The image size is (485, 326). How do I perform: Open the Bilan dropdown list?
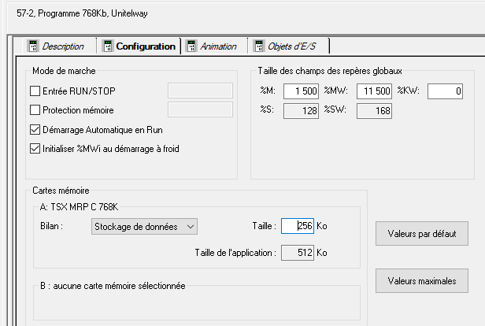click(143, 227)
